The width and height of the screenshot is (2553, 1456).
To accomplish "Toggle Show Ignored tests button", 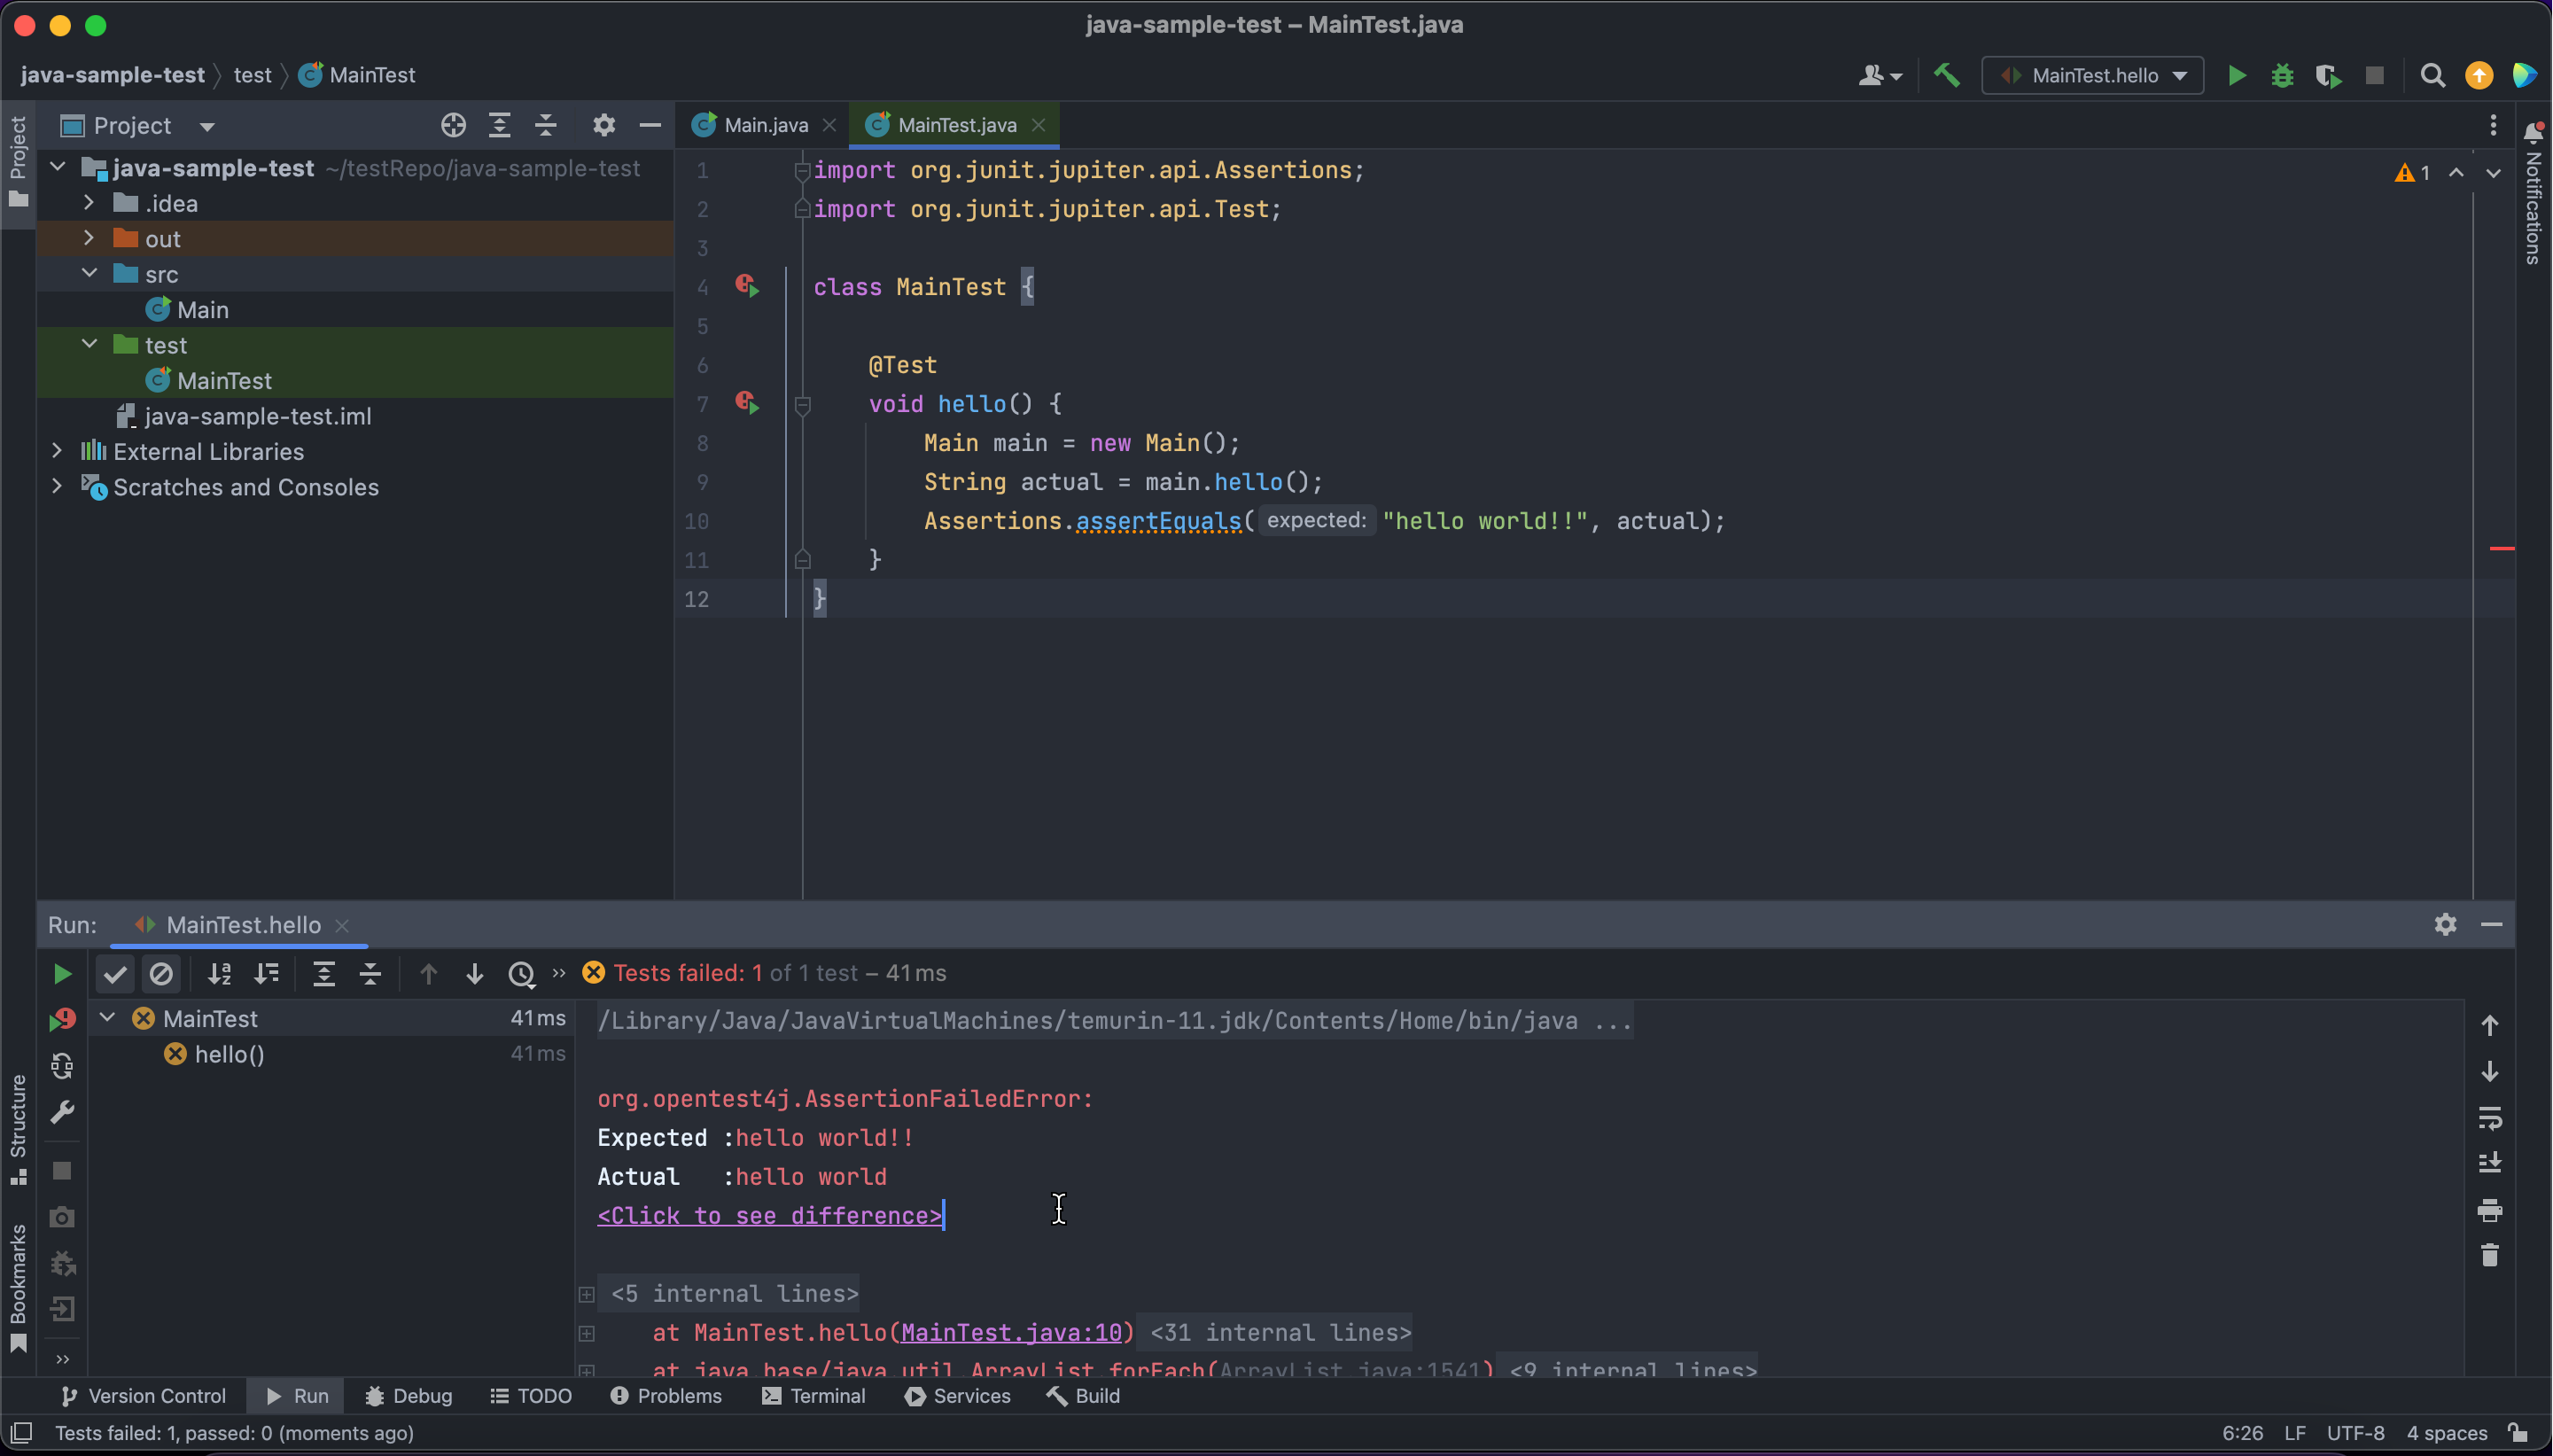I will point(161,974).
